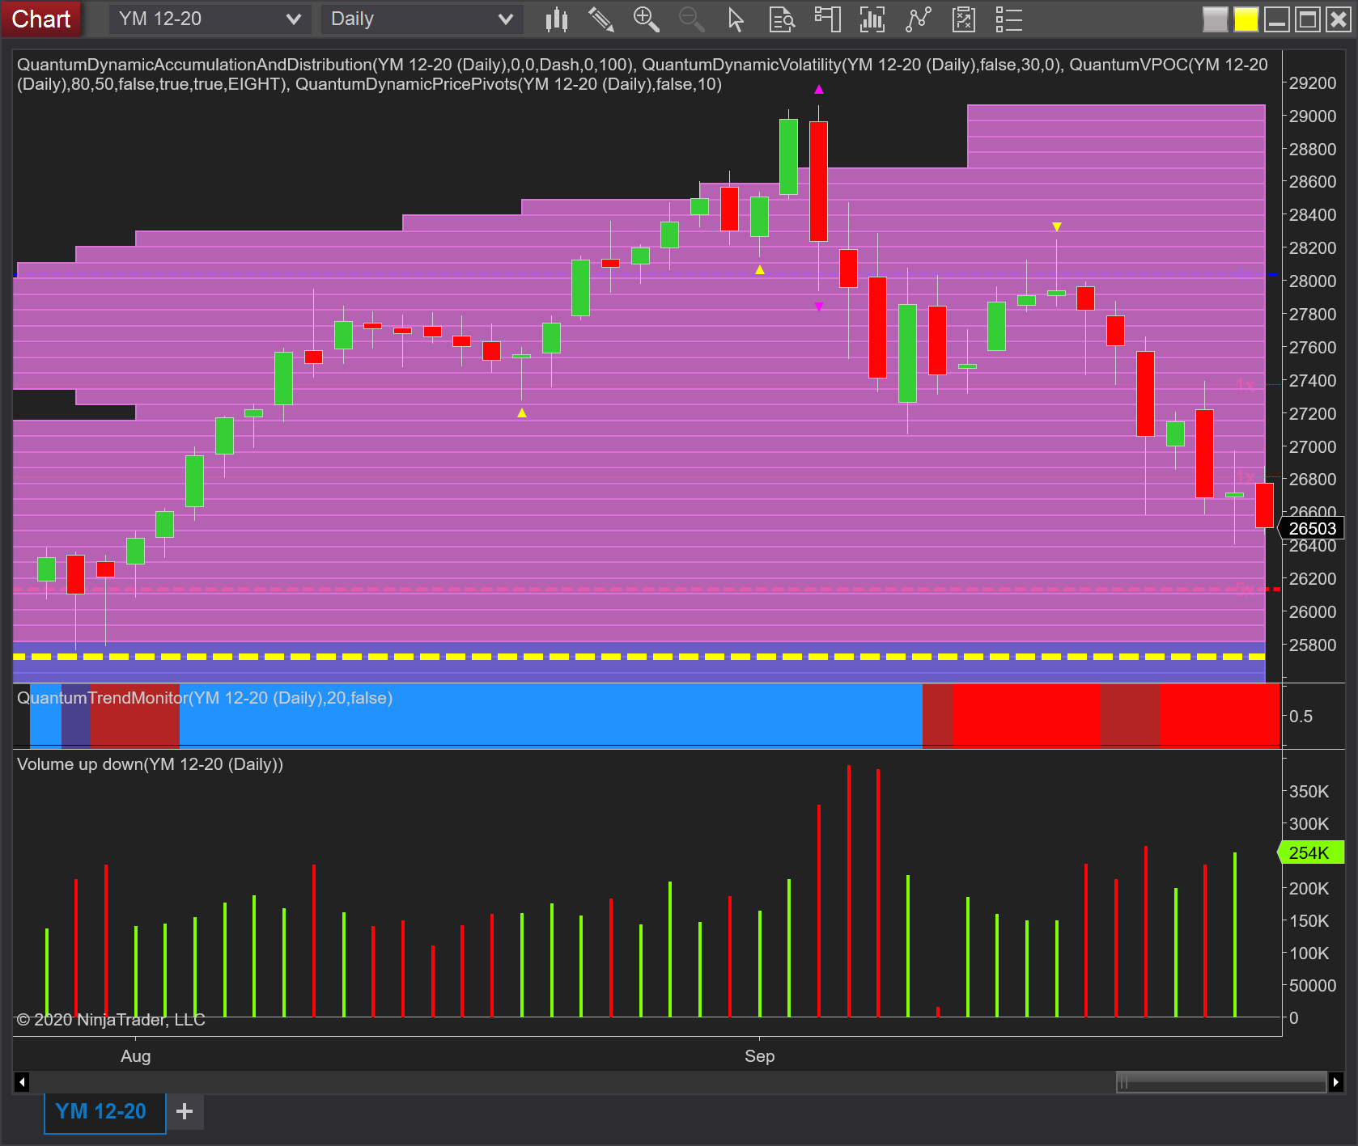Open the bar type chart style icon
1358x1146 pixels.
coord(557,19)
